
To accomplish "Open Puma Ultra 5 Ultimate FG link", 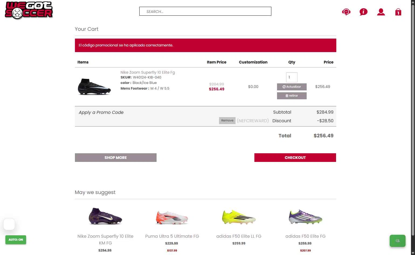I will (x=172, y=236).
